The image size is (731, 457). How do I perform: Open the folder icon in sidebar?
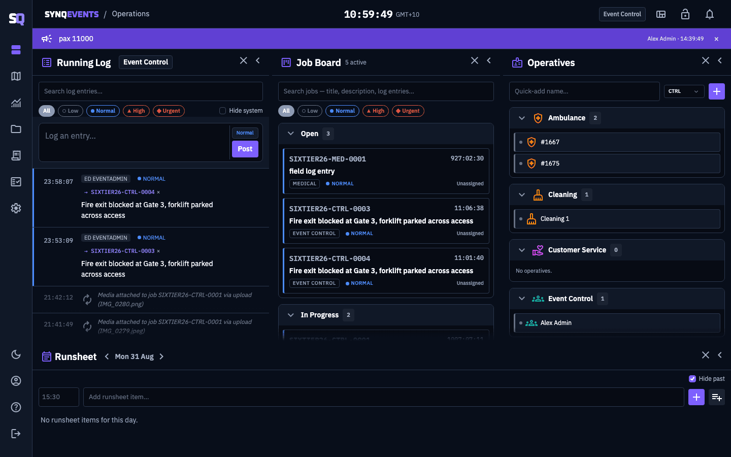pyautogui.click(x=16, y=129)
